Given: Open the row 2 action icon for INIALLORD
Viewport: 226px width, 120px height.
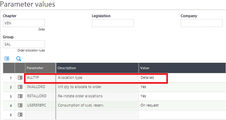Looking at the screenshot, I should pyautogui.click(x=20, y=87).
